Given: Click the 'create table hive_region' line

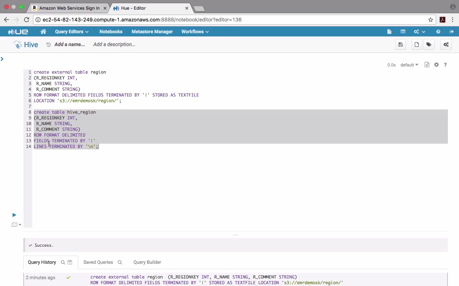Looking at the screenshot, I should click(x=65, y=112).
